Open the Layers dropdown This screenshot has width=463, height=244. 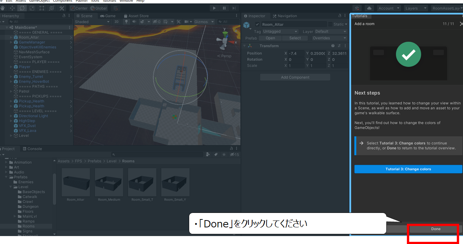416,8
